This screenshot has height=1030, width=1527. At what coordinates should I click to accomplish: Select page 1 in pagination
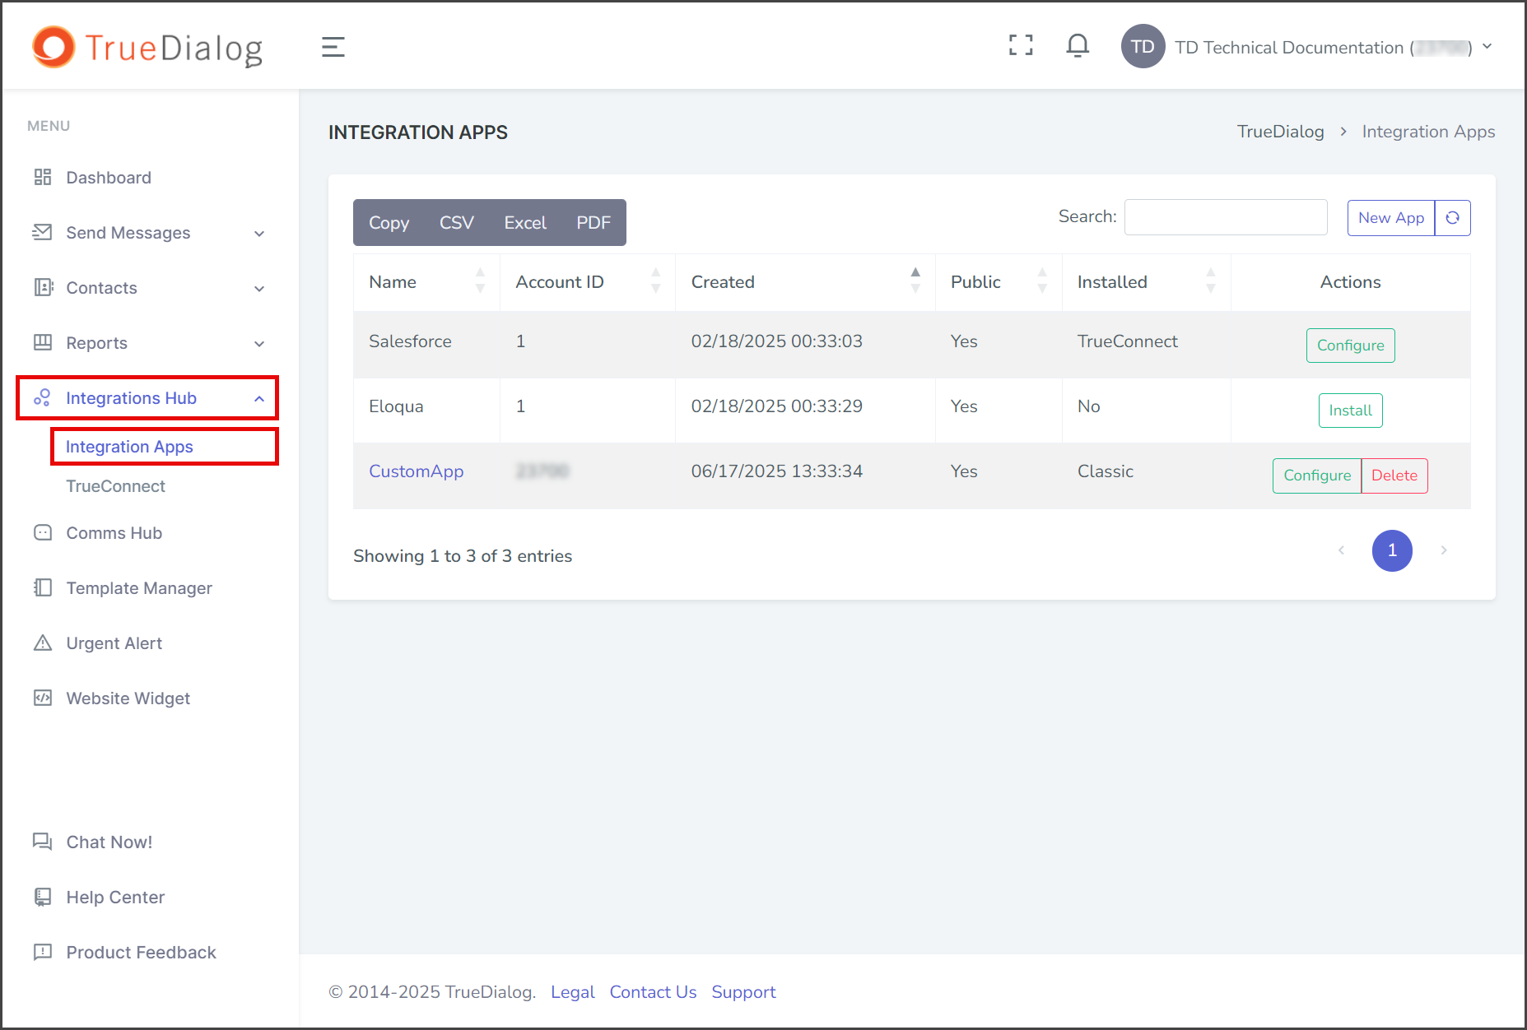pyautogui.click(x=1392, y=550)
